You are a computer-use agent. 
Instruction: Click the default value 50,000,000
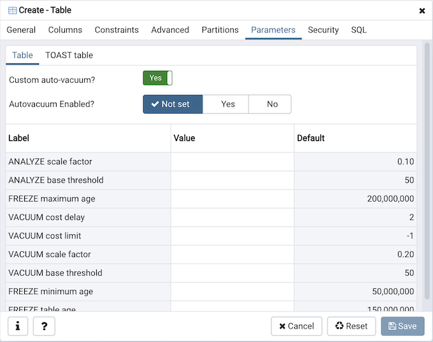393,292
